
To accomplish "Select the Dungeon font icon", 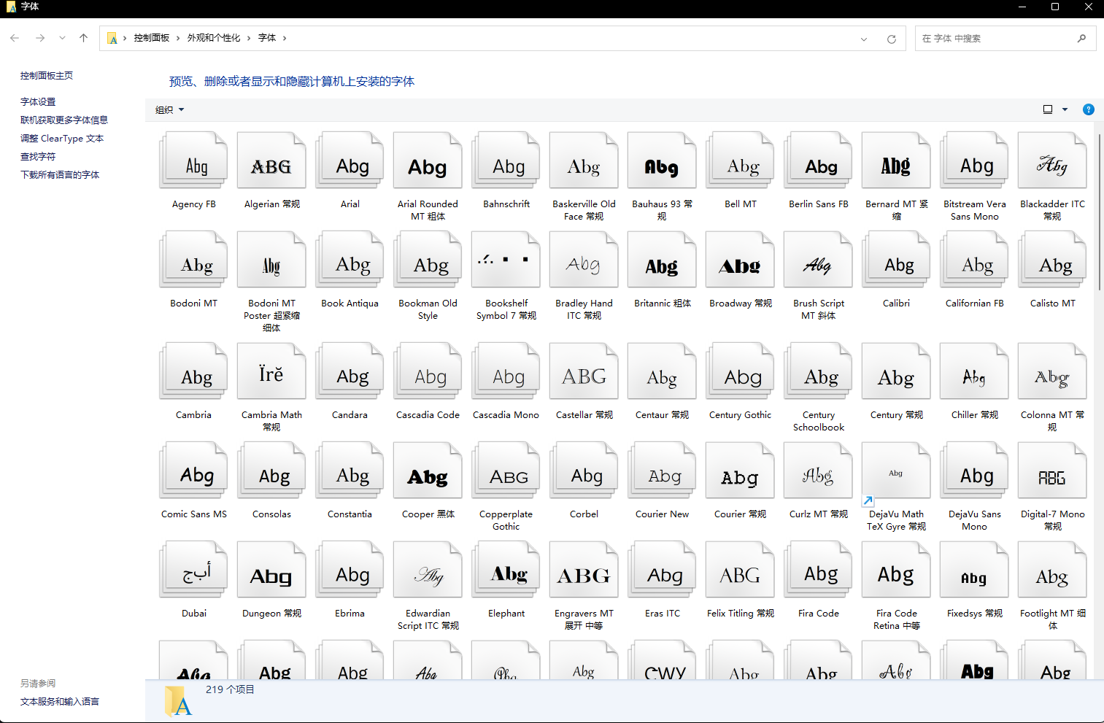I will tap(271, 570).
